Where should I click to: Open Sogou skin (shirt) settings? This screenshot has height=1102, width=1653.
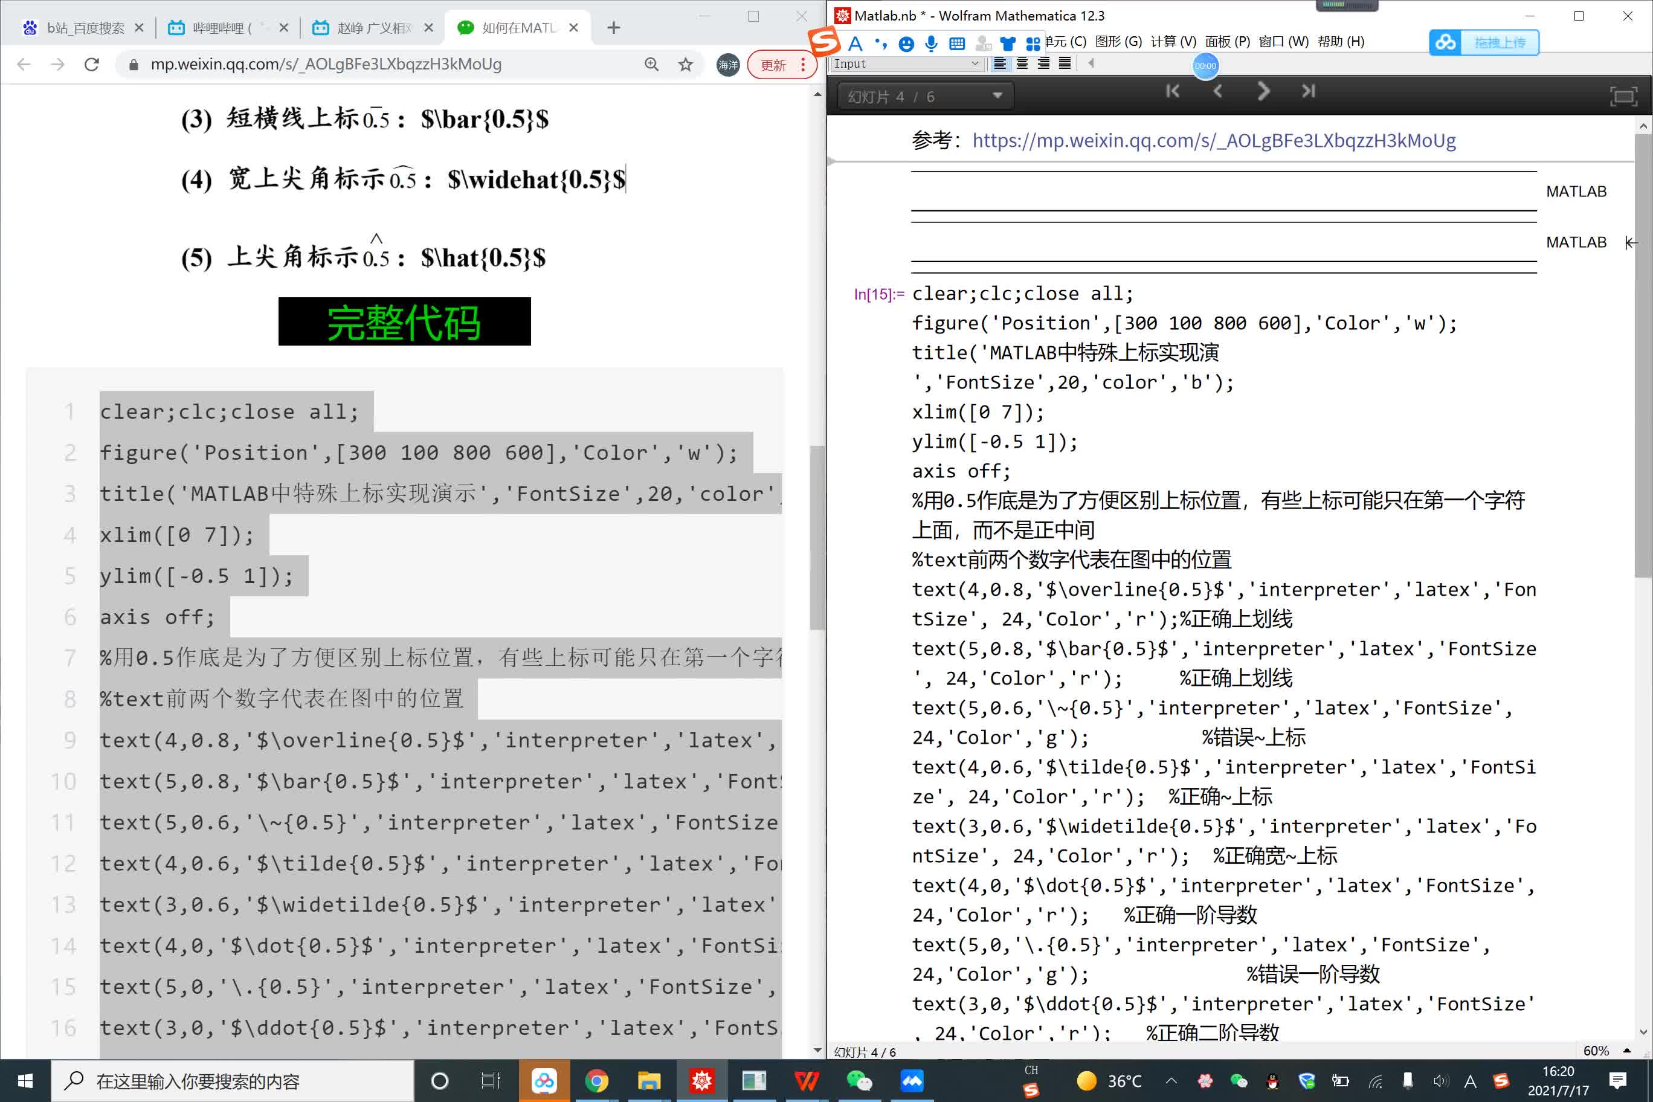click(1008, 44)
